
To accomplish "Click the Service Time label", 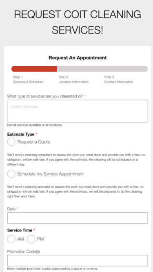I will (x=20, y=230).
